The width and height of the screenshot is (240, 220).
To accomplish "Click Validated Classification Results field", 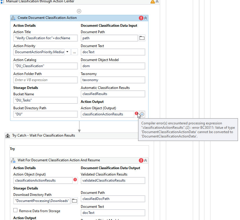I will click(x=113, y=180).
